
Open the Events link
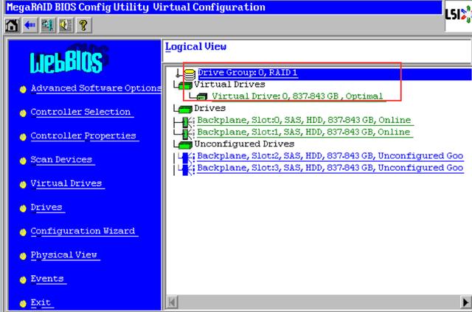47,279
